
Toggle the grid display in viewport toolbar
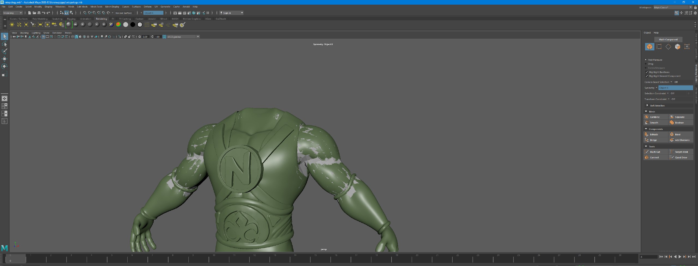43,36
